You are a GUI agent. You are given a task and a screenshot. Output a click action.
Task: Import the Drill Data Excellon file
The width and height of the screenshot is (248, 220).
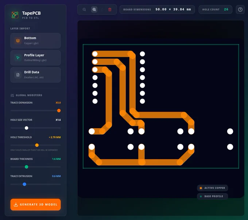pos(36,75)
